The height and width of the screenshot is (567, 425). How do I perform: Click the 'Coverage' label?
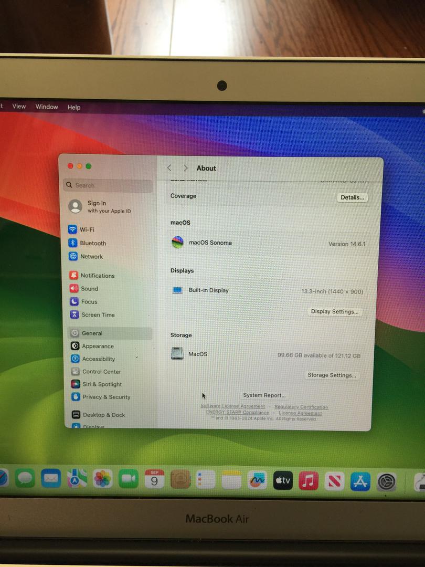(x=183, y=196)
